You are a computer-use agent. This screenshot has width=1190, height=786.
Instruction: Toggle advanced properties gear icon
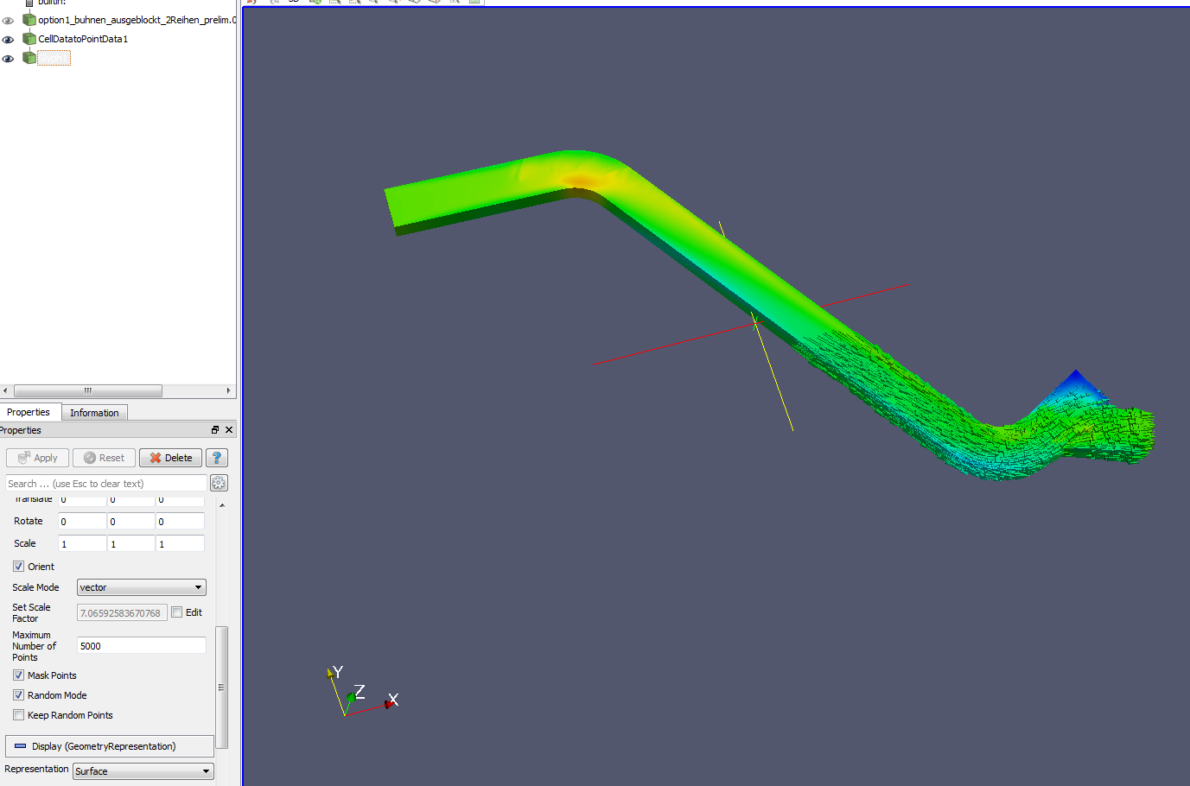219,484
